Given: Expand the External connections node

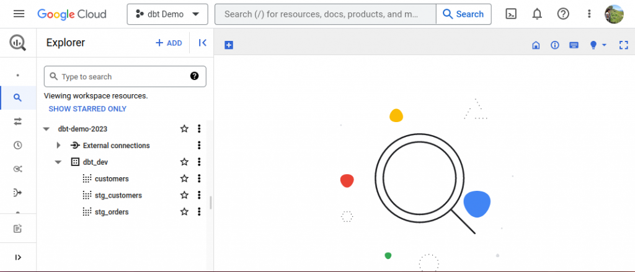Looking at the screenshot, I should click(x=58, y=146).
